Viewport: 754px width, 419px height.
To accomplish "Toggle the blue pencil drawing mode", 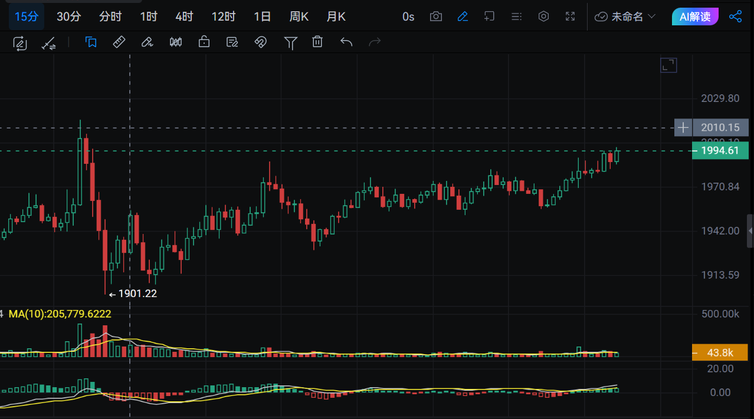I will point(463,17).
